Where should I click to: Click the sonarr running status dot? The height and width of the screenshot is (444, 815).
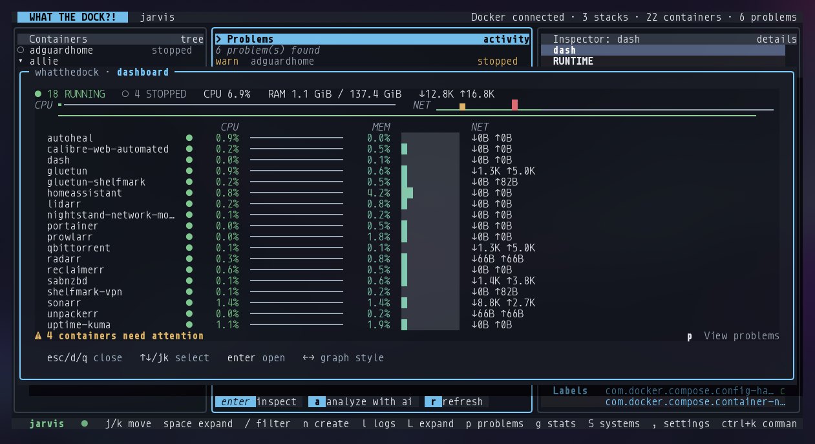pos(189,302)
